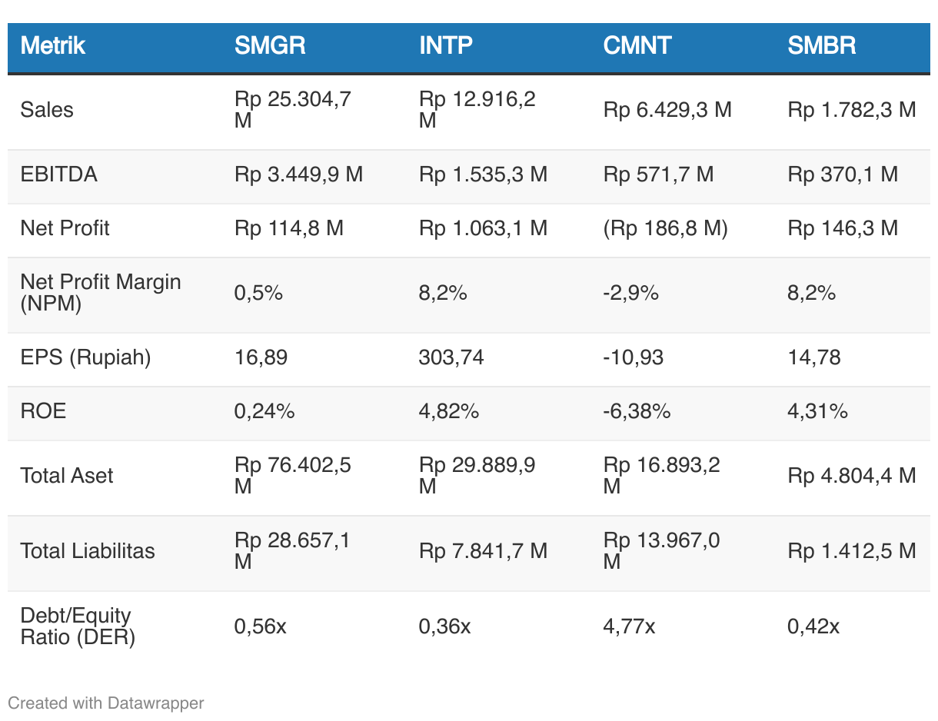
Task: Click the ROE row label
Action: (x=44, y=411)
